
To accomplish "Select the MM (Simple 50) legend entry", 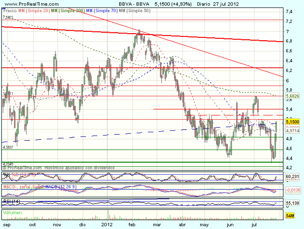I will [135, 11].
